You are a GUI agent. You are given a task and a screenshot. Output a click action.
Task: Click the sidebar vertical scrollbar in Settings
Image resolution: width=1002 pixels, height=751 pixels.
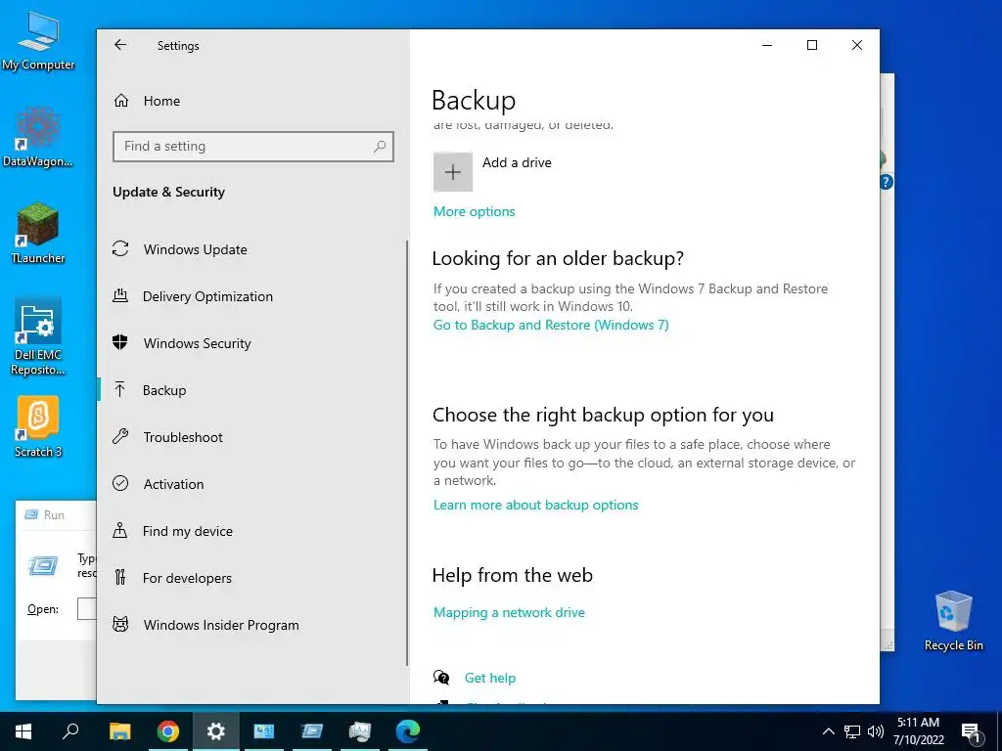[407, 454]
